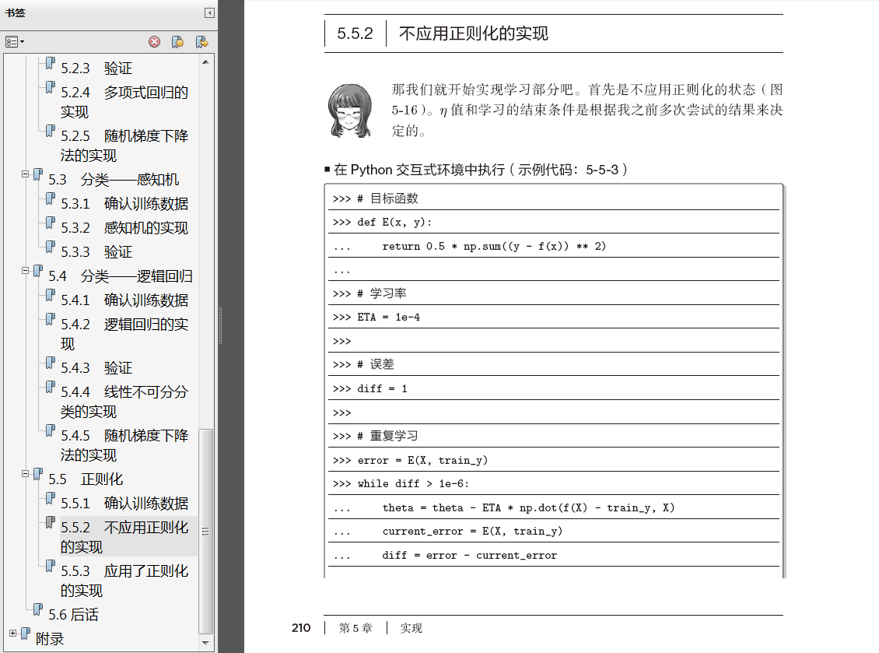Go to bookmark 5.3.2 感知机的实现
879x653 pixels.
(x=124, y=228)
